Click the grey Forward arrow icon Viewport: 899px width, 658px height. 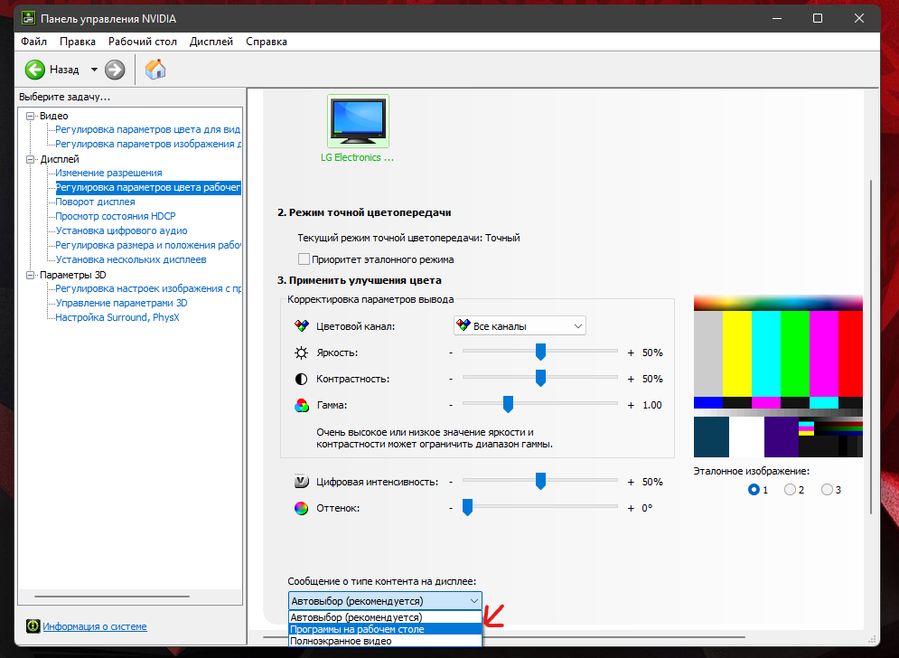click(x=115, y=70)
